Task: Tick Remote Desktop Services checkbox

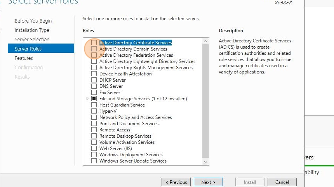Action: pyautogui.click(x=94, y=136)
